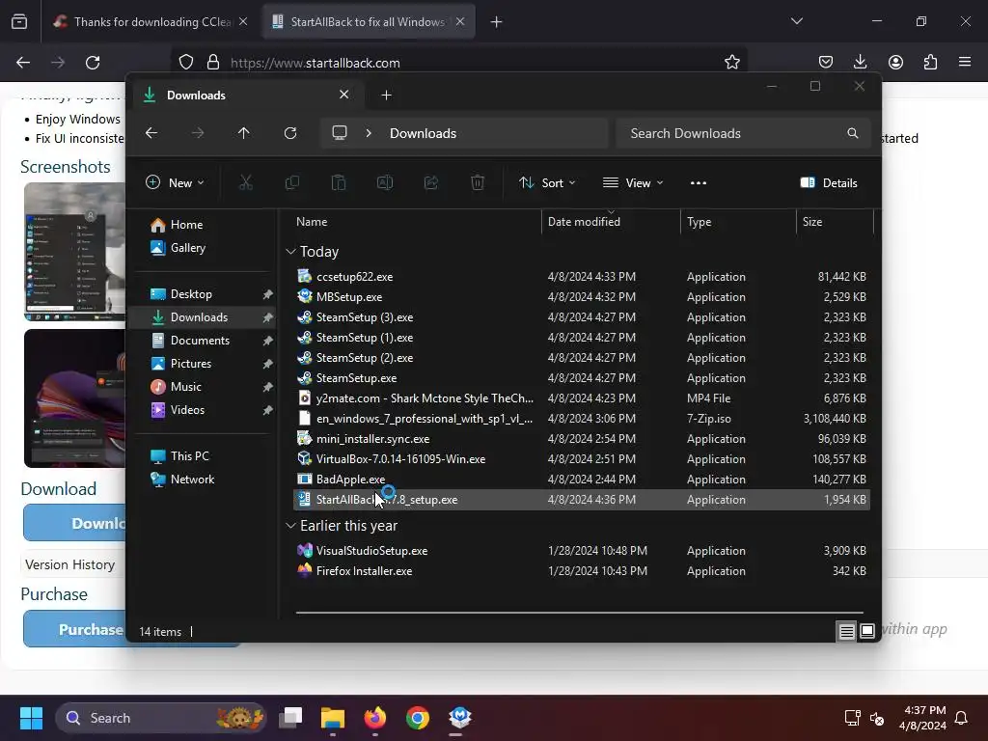Open Task View on the taskbar

291,718
